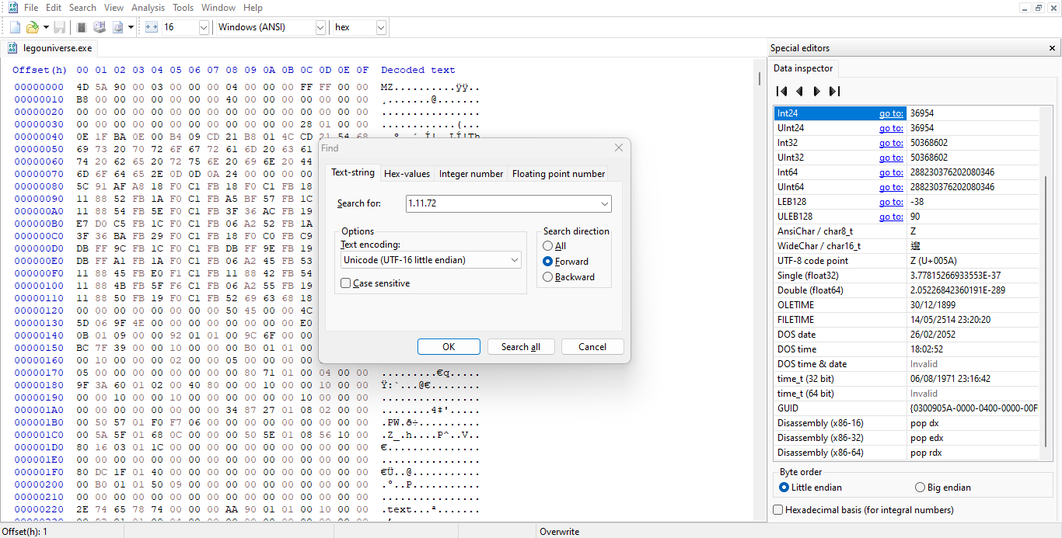Viewport: 1062px width, 538px height.
Task: Open the Help menu
Action: [x=253, y=8]
